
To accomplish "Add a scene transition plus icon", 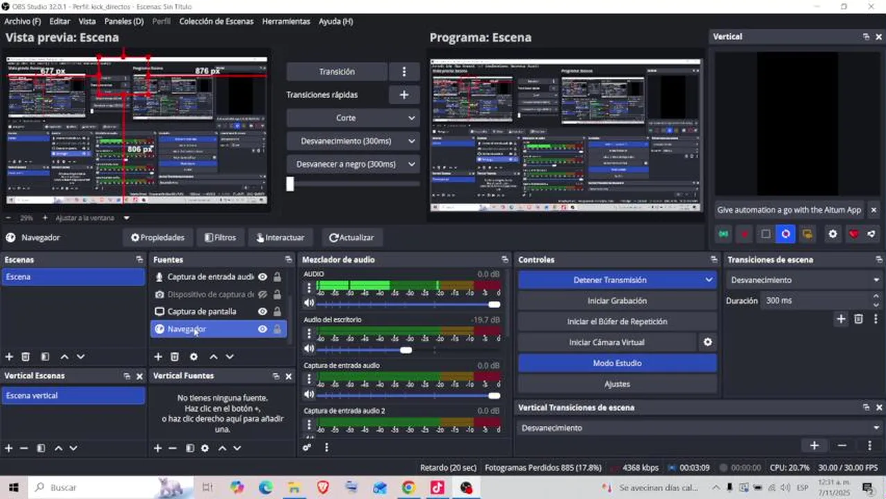I will point(841,319).
